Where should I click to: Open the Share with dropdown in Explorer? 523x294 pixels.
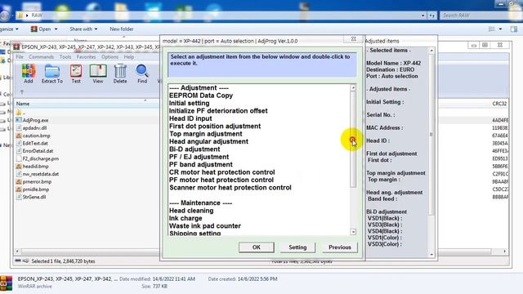83,29
